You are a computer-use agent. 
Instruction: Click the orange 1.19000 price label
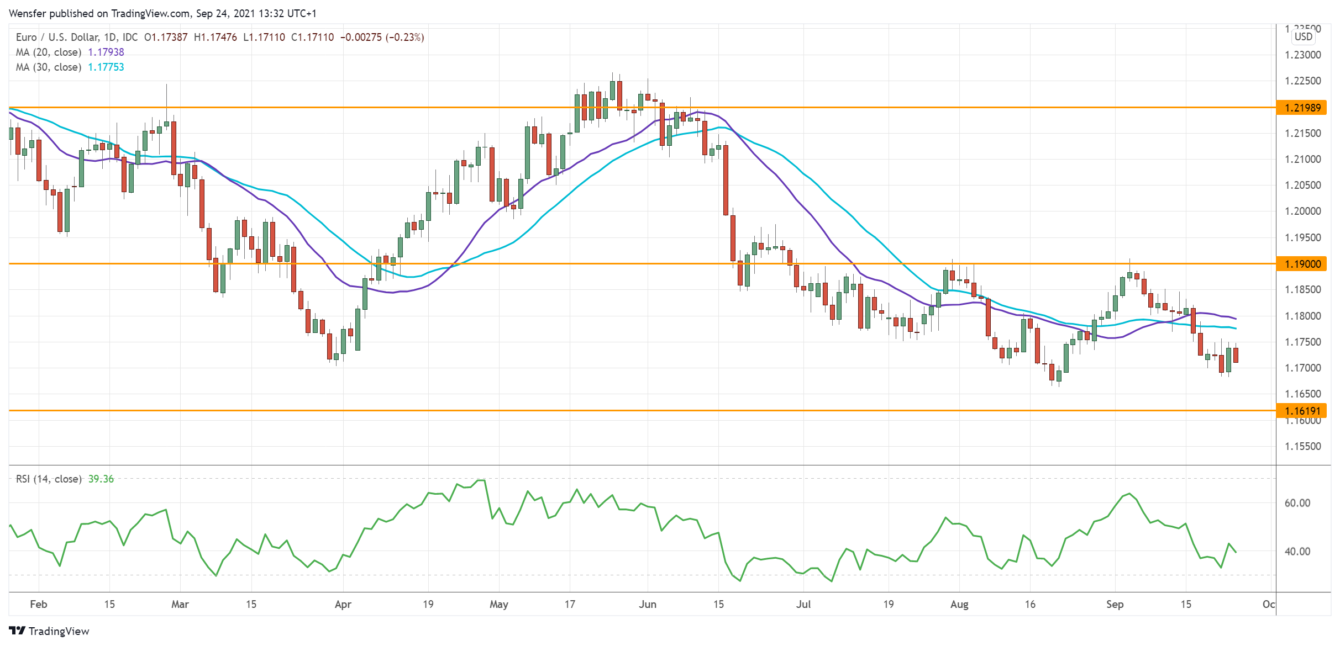click(x=1302, y=264)
